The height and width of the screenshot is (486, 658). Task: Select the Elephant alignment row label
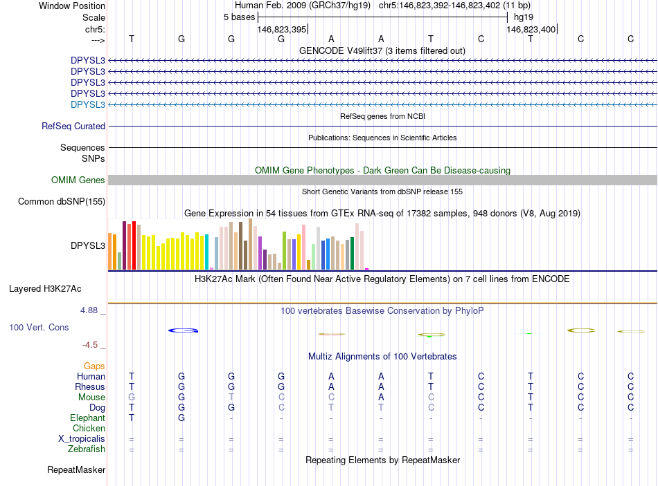click(x=87, y=418)
